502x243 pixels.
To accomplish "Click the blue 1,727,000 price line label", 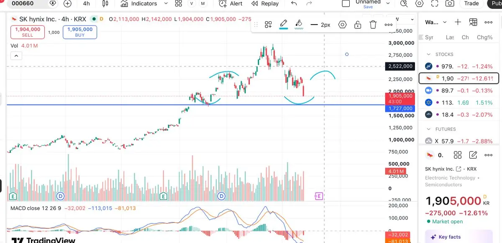I will coord(400,109).
